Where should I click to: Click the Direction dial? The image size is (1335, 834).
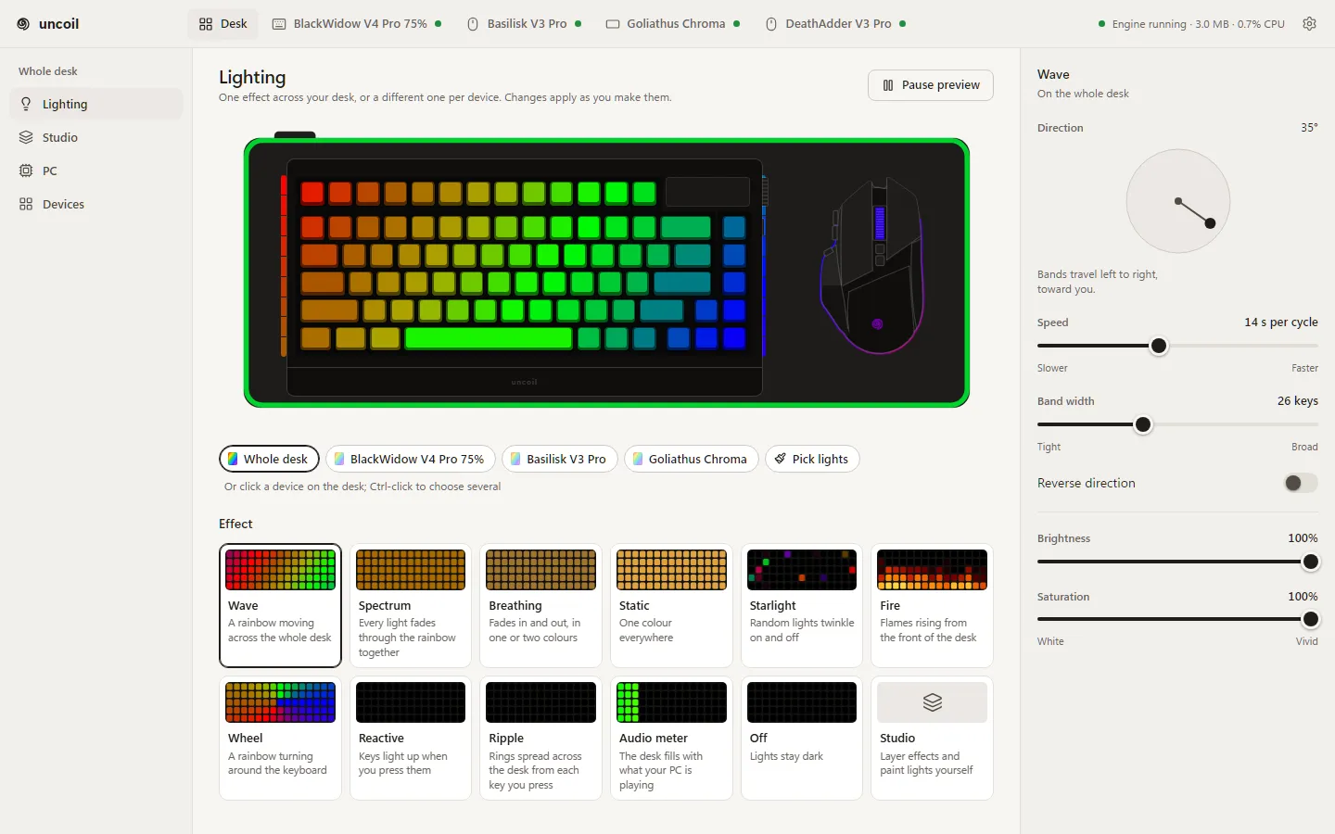[x=1178, y=201]
